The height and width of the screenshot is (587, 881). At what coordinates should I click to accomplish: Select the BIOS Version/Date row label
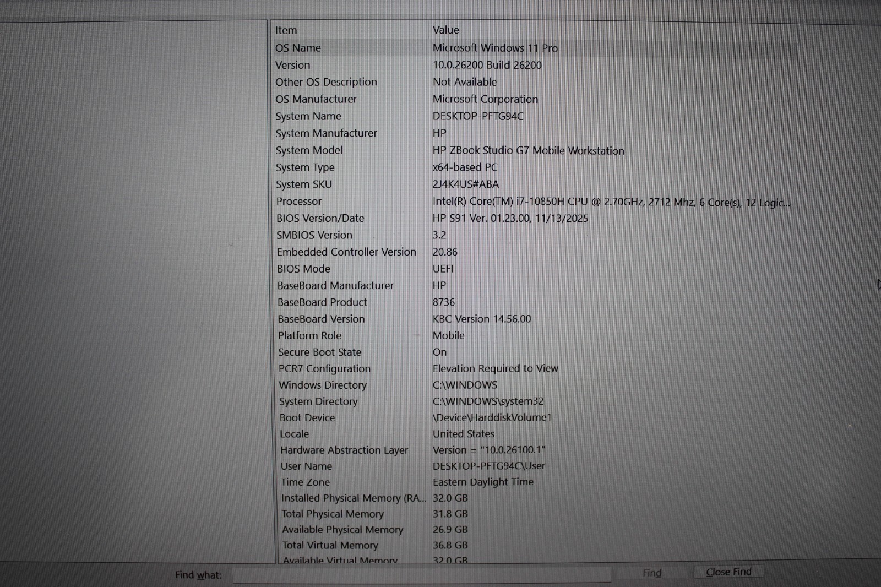[320, 218]
